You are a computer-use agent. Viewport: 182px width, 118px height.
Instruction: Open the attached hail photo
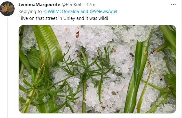click(x=97, y=69)
